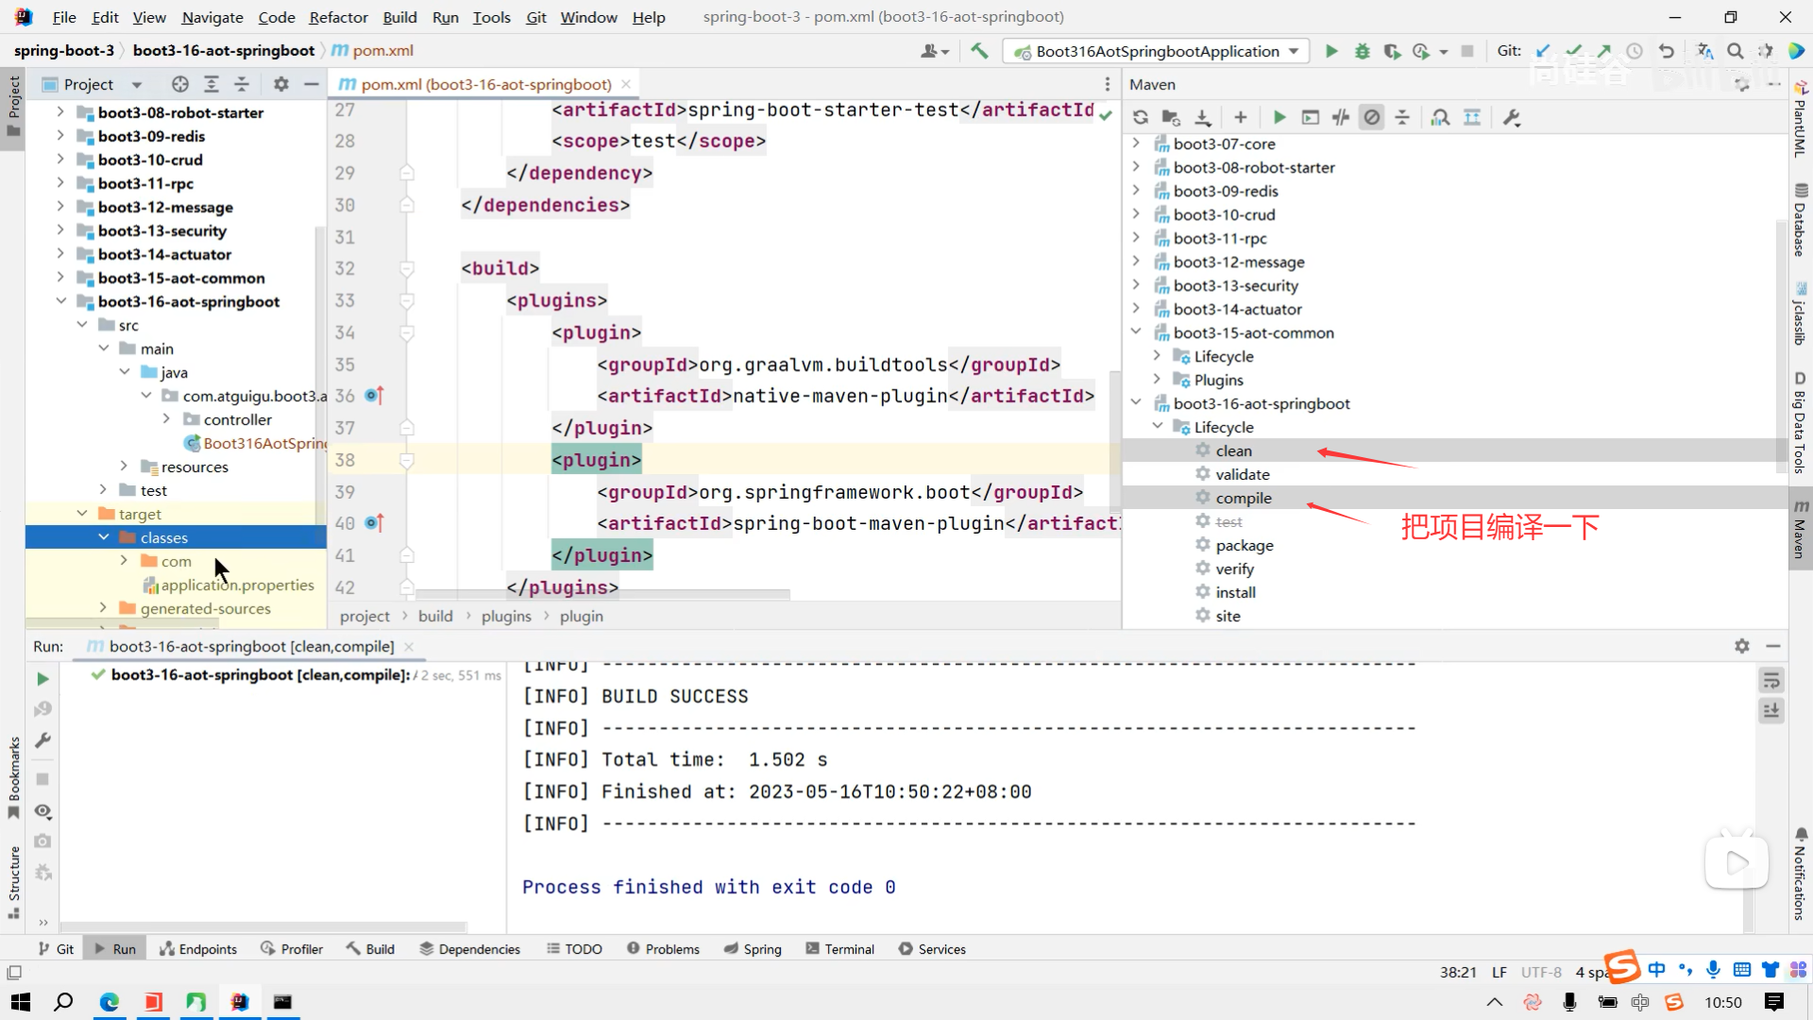This screenshot has height=1020, width=1813.
Task: Click horizontal scrollbar in the editor
Action: point(604,595)
